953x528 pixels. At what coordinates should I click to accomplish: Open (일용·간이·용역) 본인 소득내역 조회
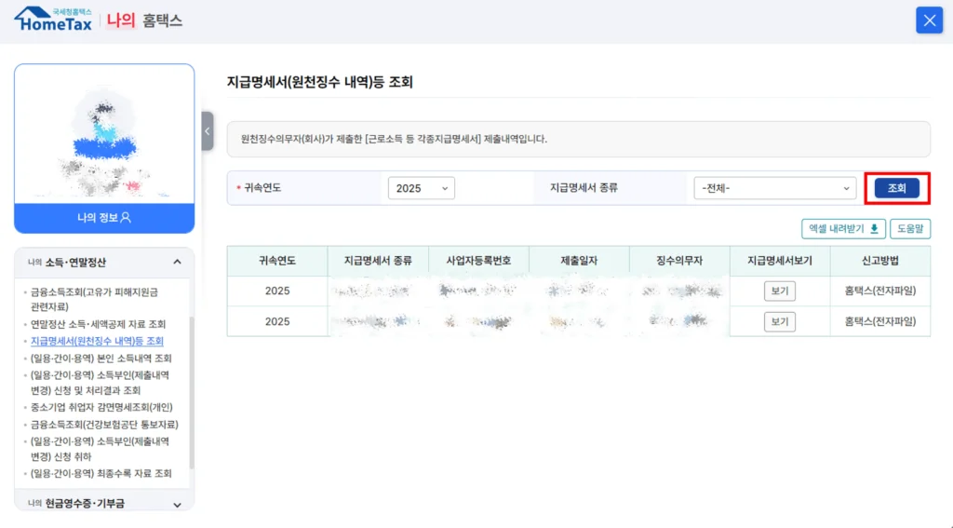click(x=101, y=359)
